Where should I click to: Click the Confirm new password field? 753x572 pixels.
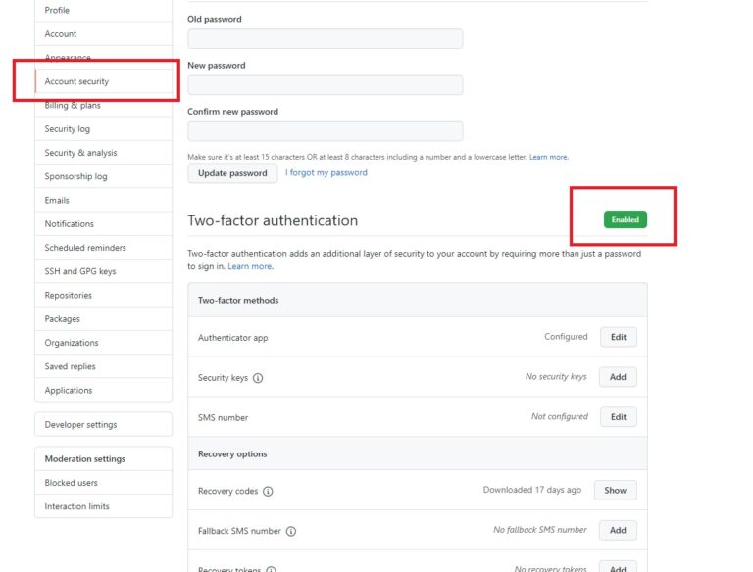[x=325, y=131]
